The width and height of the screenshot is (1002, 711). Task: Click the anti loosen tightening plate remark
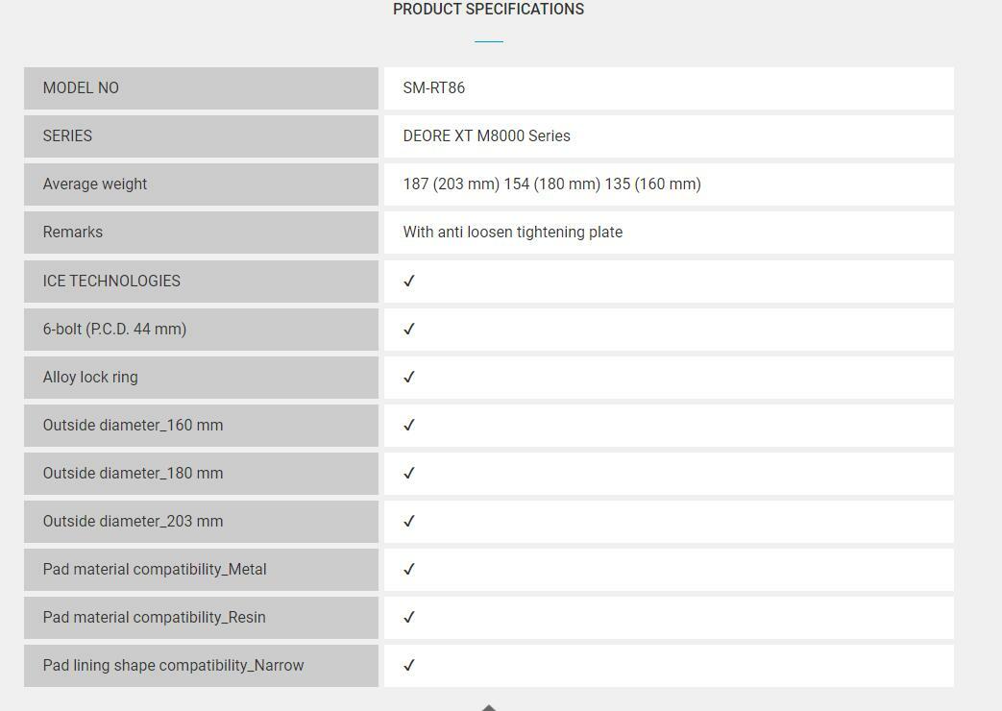click(x=512, y=233)
